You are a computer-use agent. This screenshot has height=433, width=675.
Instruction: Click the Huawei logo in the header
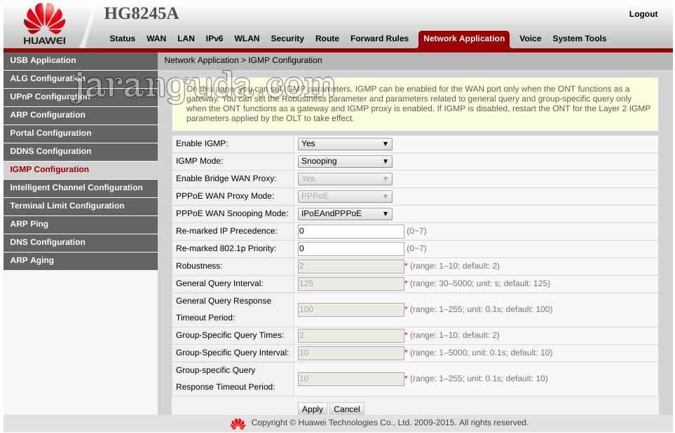pyautogui.click(x=44, y=24)
